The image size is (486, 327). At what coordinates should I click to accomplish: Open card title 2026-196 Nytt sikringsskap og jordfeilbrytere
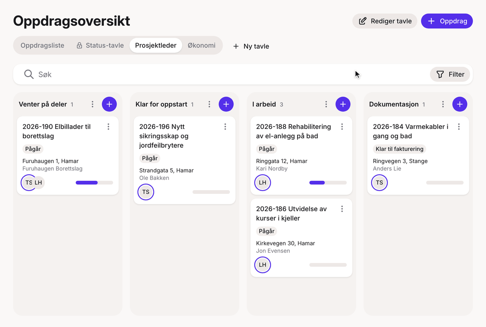[164, 136]
